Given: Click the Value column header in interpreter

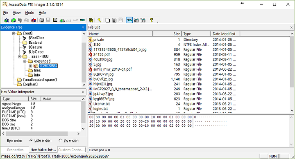Looking at the screenshot, I should [61, 99].
